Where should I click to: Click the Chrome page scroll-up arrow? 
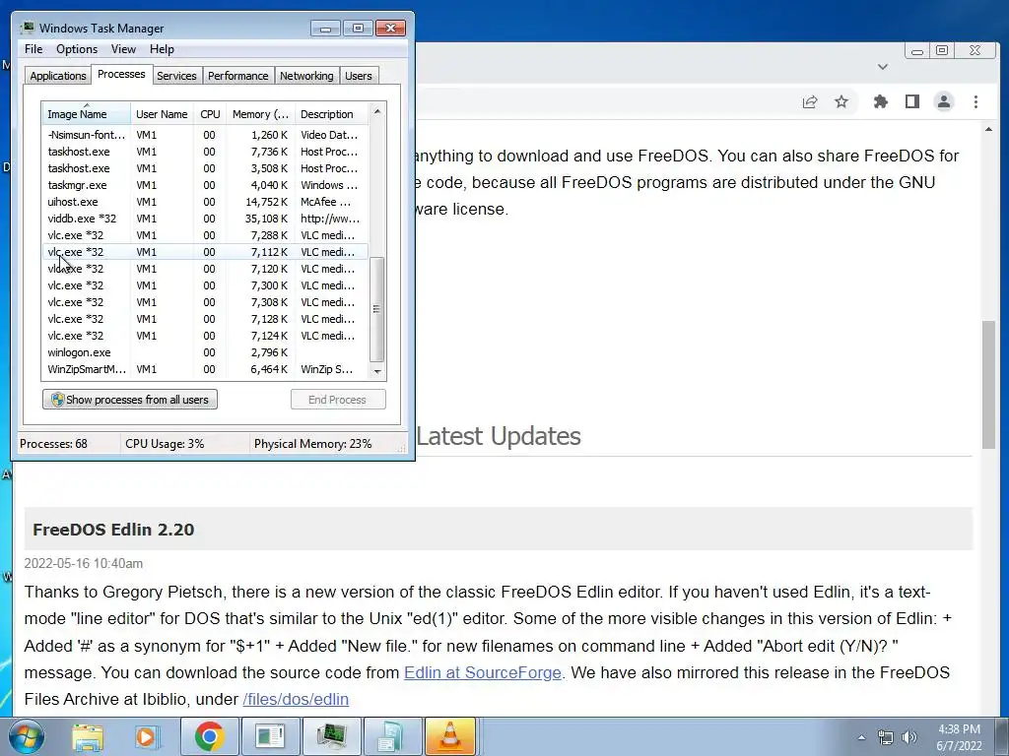[989, 130]
